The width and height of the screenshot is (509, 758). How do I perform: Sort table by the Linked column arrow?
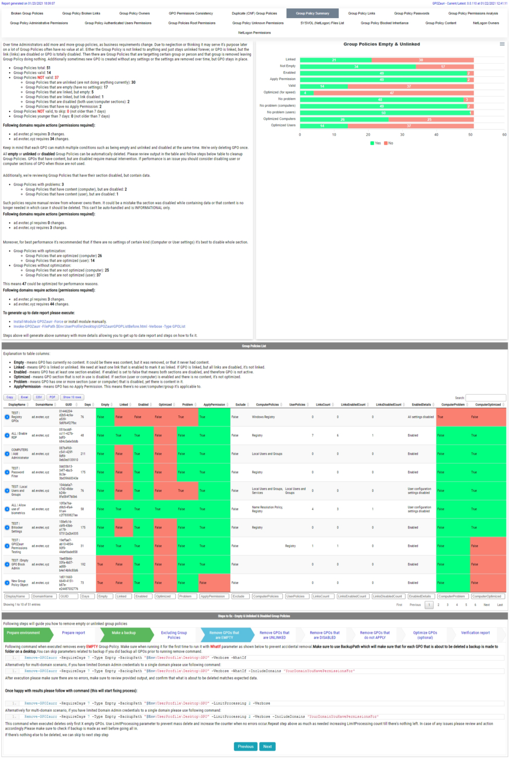click(130, 405)
